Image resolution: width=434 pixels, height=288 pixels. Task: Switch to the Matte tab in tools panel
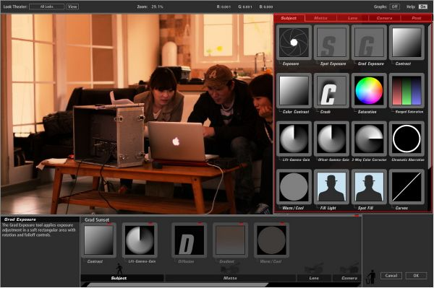tap(320, 18)
